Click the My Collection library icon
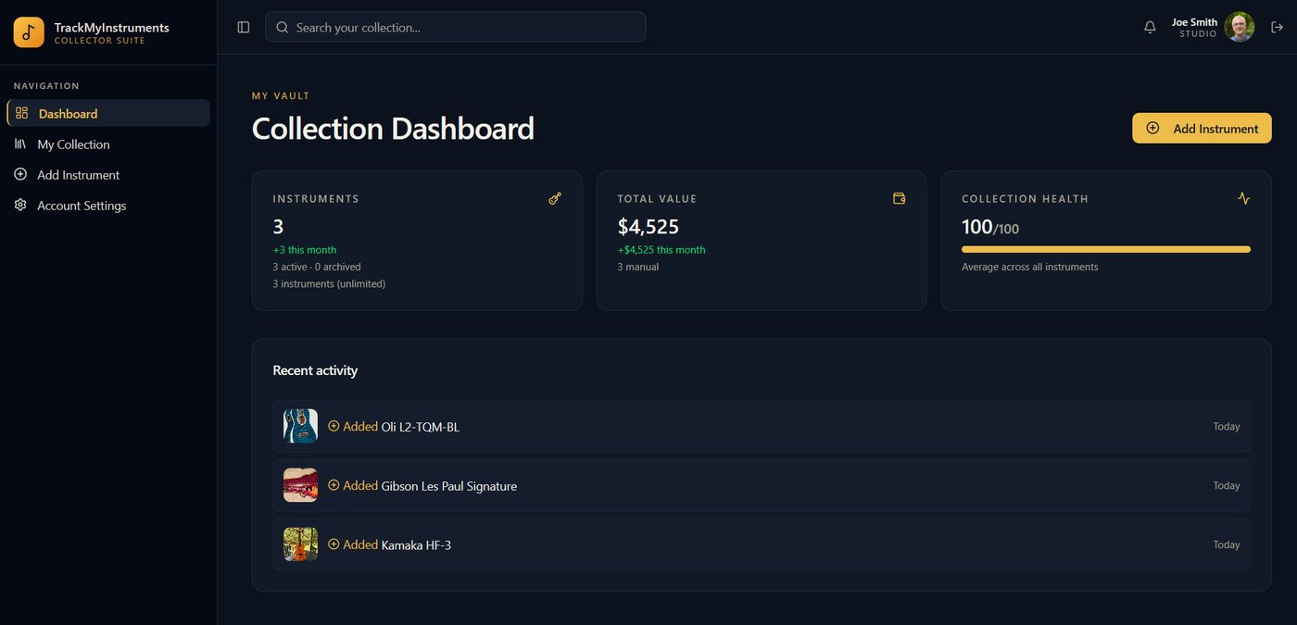 [x=20, y=144]
